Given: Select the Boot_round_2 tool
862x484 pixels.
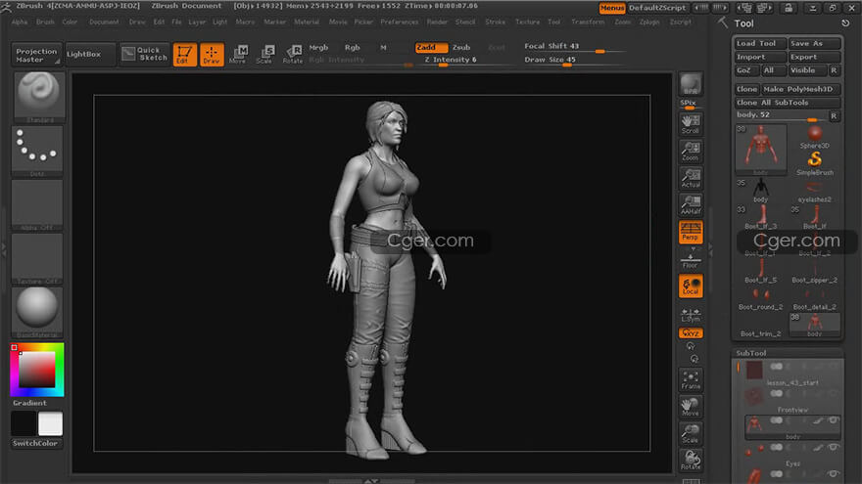Looking at the screenshot, I should pyautogui.click(x=761, y=298).
